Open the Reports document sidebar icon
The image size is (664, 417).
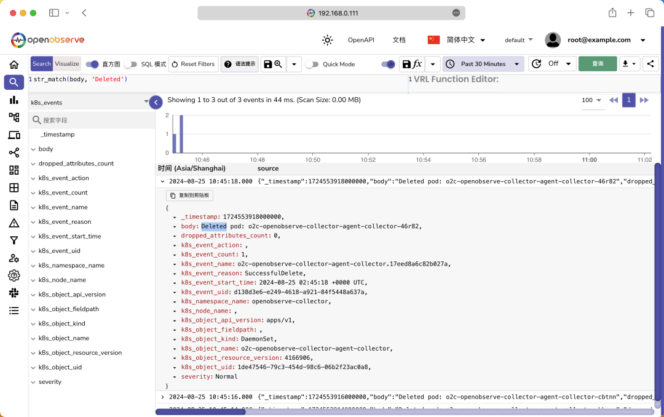click(14, 205)
